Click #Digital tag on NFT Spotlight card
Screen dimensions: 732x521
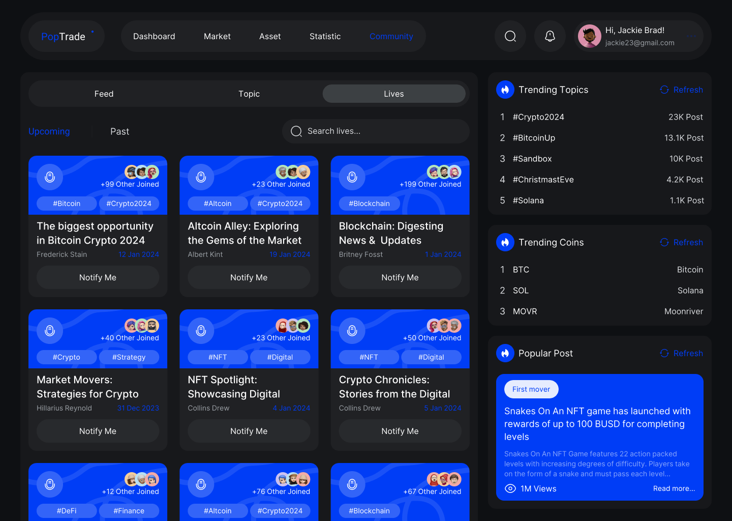280,357
